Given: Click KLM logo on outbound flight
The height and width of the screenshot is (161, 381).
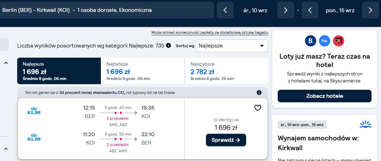Looking at the screenshot, I should 34,111.
